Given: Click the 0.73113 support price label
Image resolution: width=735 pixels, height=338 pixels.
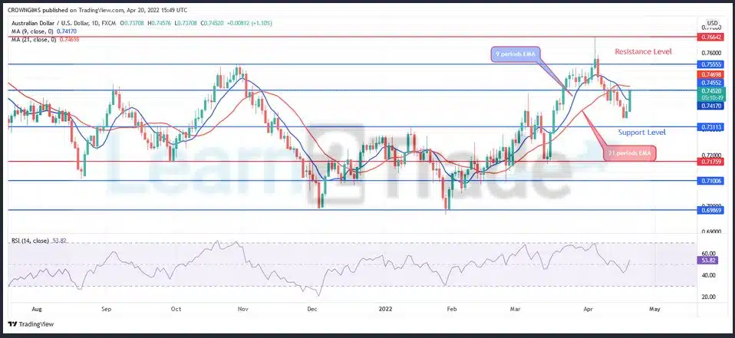Looking at the screenshot, I should coord(709,127).
